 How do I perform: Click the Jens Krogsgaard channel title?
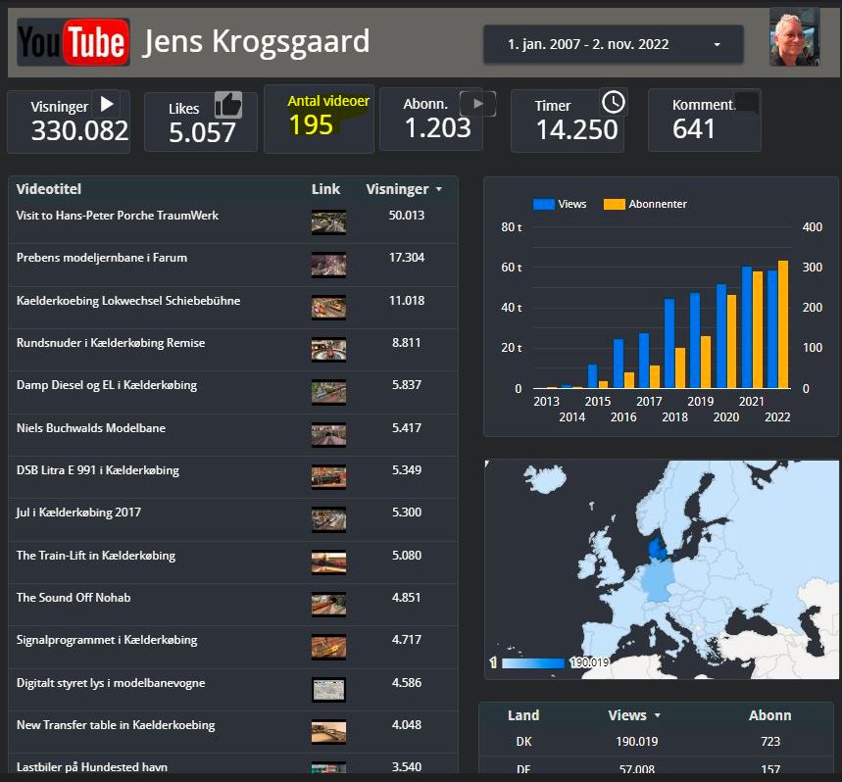click(256, 42)
